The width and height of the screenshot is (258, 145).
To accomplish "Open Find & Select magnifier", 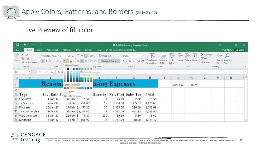I will point(227,58).
